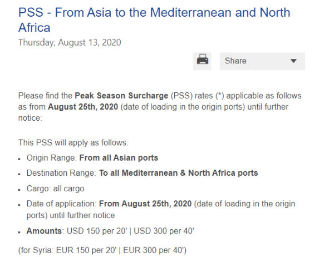Click the Syria EUR rates line
Image resolution: width=334 pixels, height=257 pixels.
click(x=102, y=250)
